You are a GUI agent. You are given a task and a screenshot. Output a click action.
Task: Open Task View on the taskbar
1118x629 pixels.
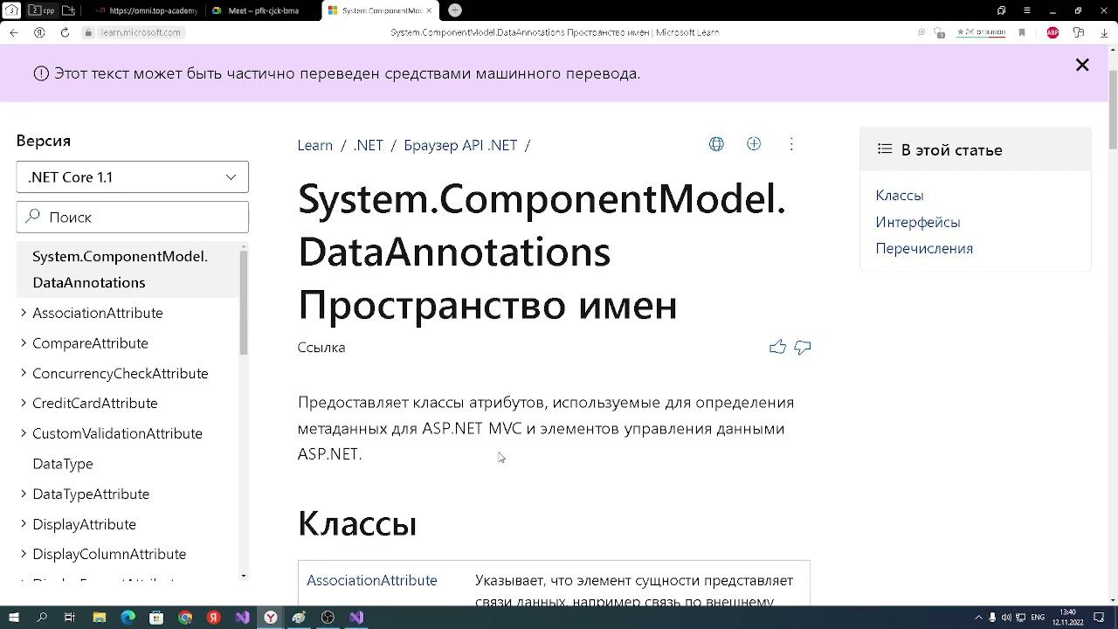point(70,618)
